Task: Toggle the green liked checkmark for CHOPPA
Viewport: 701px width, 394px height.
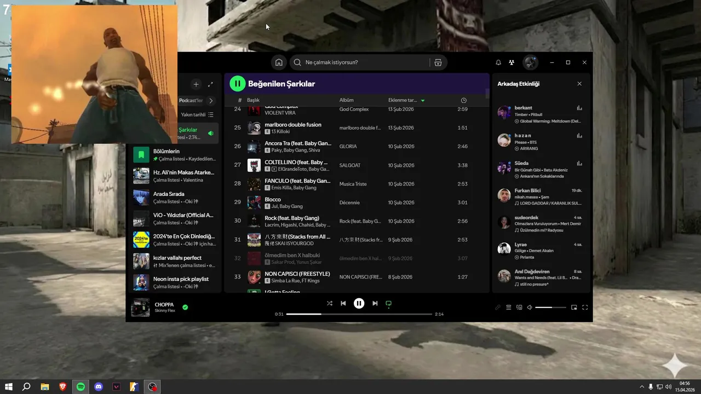Action: [x=185, y=307]
